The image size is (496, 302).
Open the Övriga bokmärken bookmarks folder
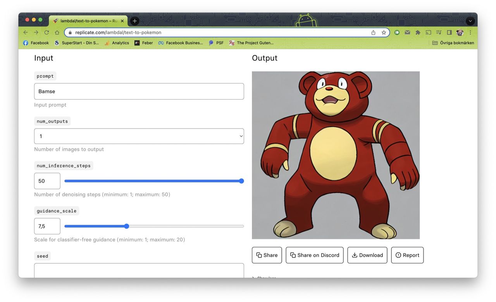pyautogui.click(x=453, y=43)
